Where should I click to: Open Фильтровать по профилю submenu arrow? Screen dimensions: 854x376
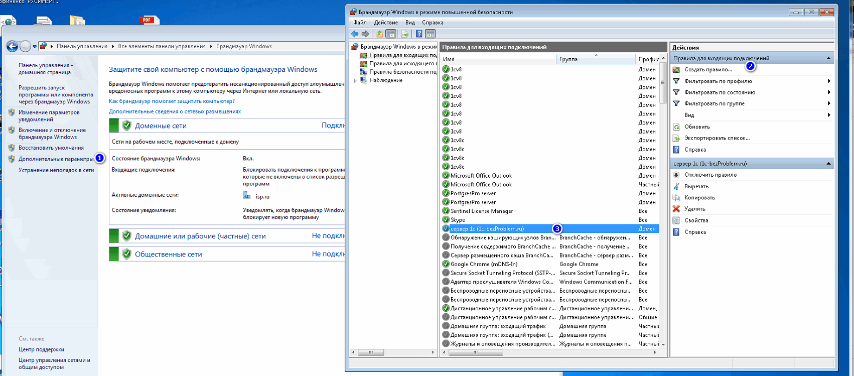coord(828,81)
